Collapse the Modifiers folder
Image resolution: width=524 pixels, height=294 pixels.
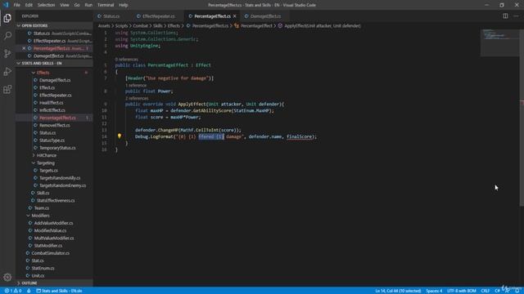[40, 216]
